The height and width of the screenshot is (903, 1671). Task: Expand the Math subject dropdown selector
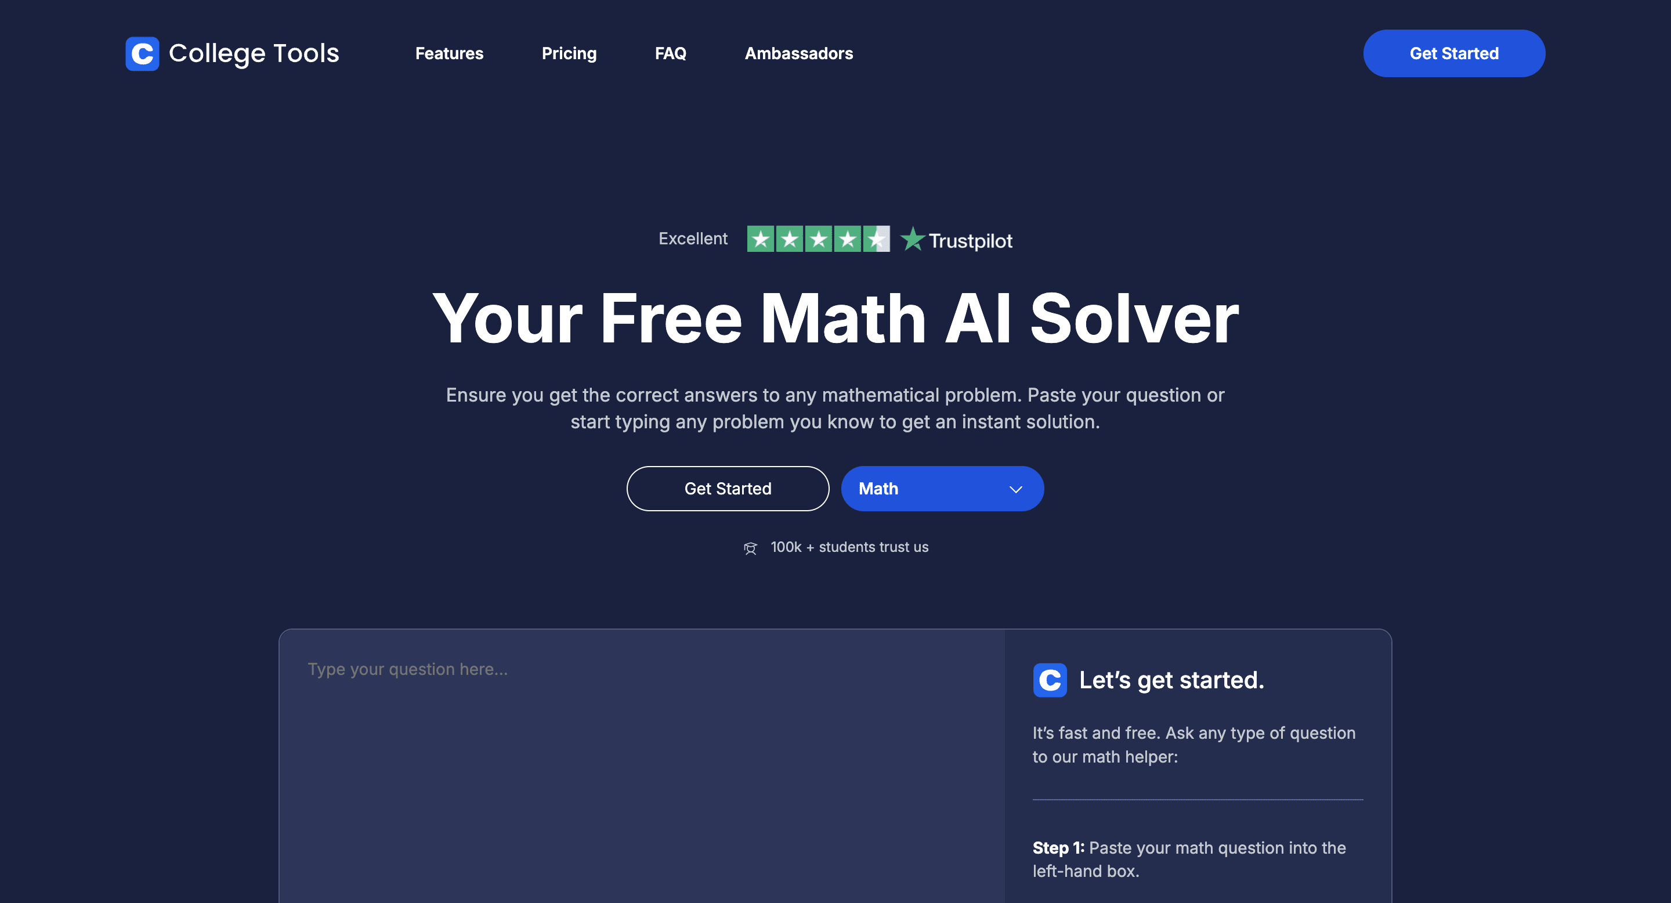[x=943, y=488]
